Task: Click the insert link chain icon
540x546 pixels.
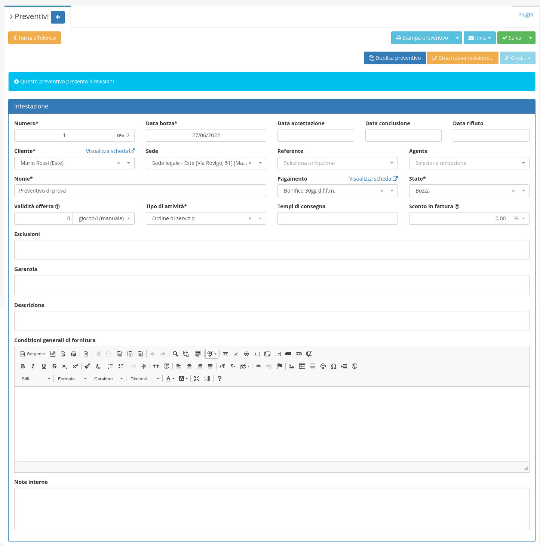Action: [258, 366]
